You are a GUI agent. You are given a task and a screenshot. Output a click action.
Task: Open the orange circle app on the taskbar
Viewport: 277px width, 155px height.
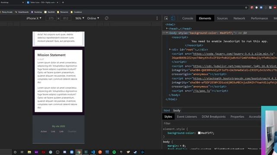(100, 152)
